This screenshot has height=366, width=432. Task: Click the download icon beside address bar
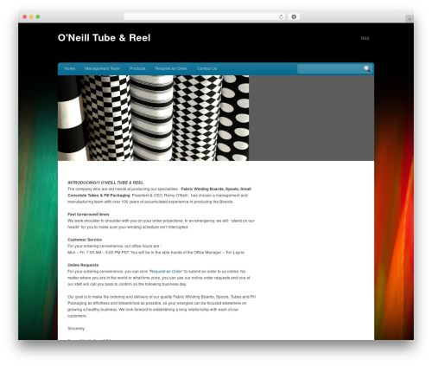pos(294,16)
